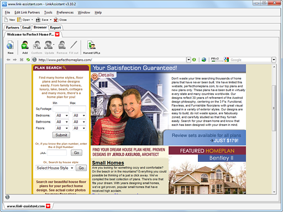Open the Floors maximum dropdown
The image size is (283, 212).
[79, 128]
